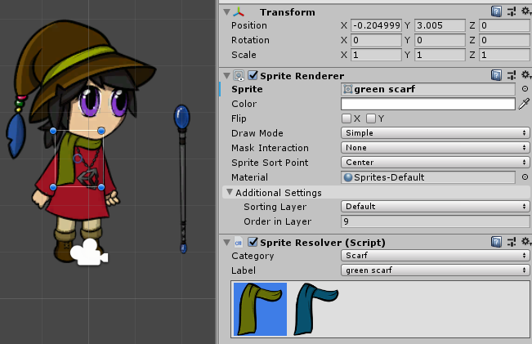Click the Sprite Resolver preset selector icon
Image resolution: width=532 pixels, height=344 pixels.
(x=510, y=242)
